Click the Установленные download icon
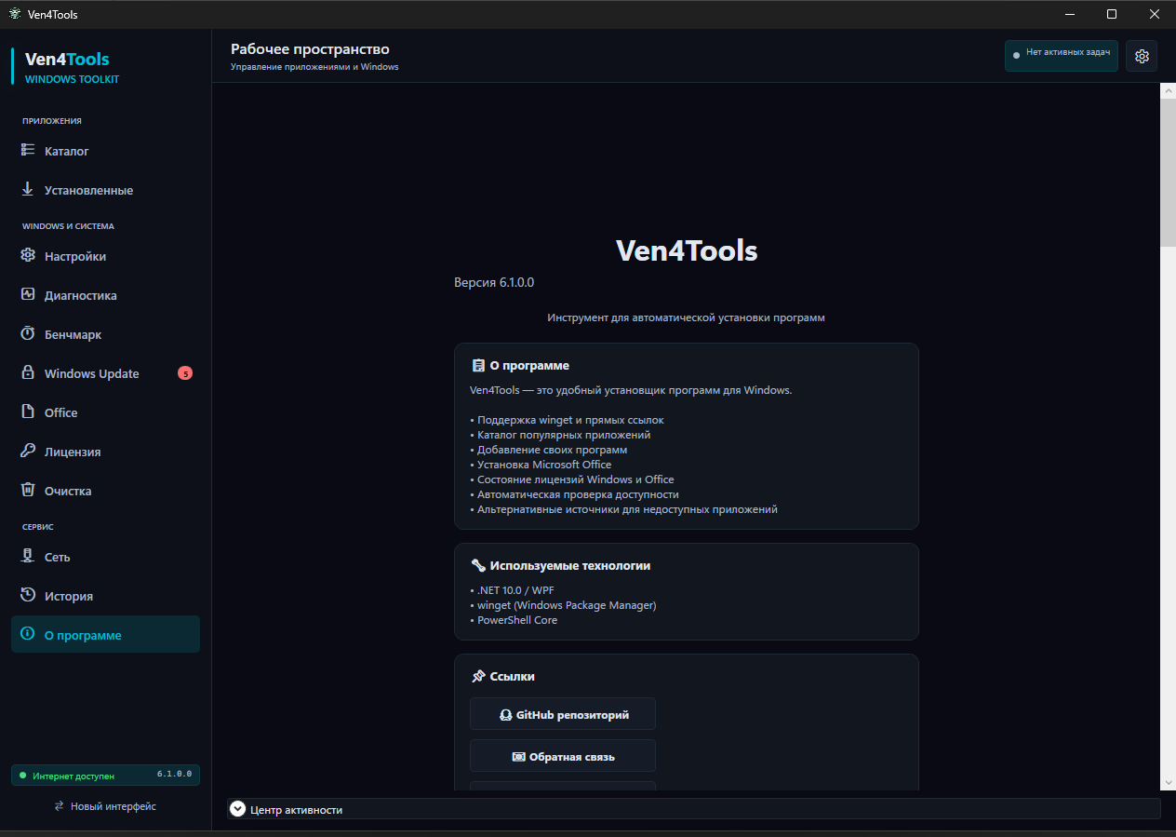The image size is (1176, 837). click(x=28, y=189)
